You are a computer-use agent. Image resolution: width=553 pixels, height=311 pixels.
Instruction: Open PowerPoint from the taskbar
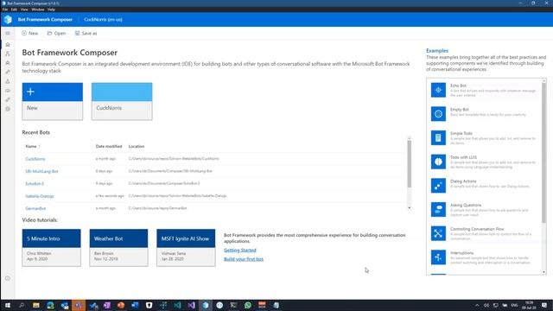coord(121,305)
